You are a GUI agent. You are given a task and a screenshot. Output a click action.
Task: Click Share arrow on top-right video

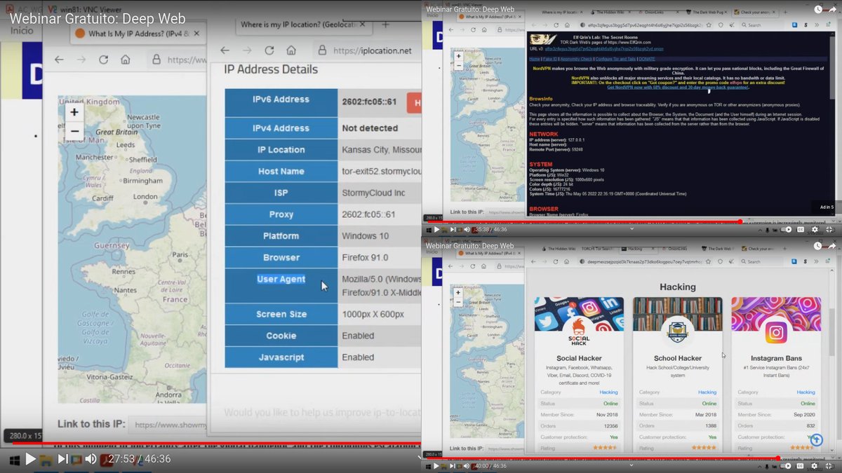[x=831, y=10]
